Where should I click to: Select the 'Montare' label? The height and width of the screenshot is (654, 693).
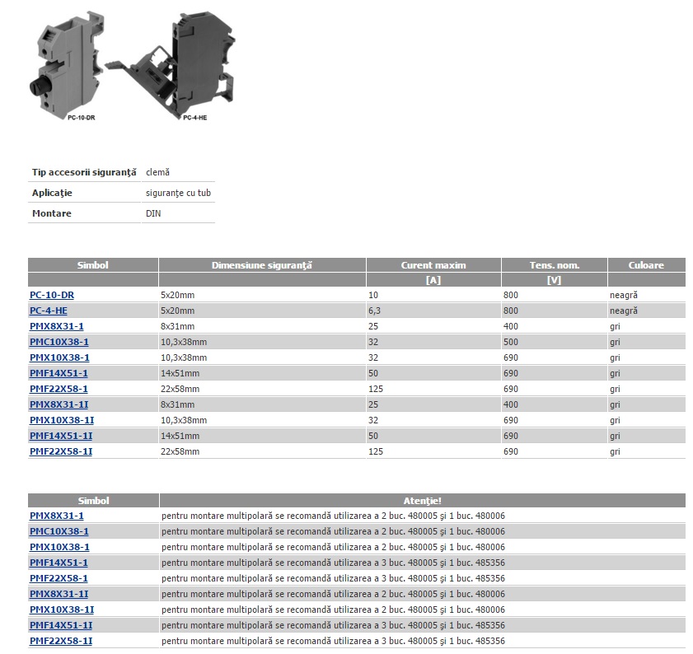pos(52,213)
